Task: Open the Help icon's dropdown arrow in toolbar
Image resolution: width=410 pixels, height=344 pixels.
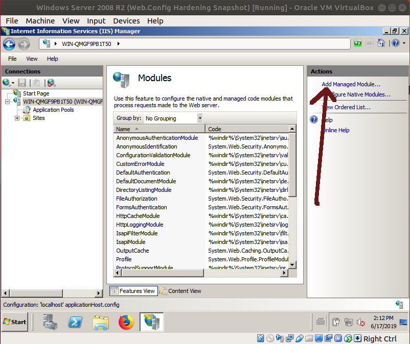Action: (404, 43)
